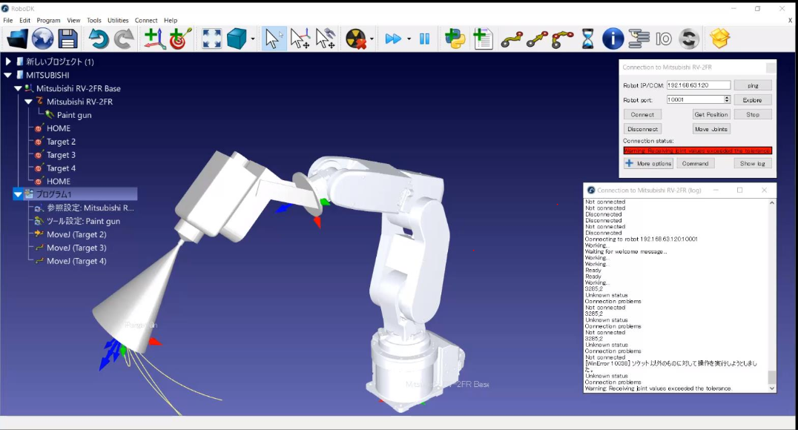Click the Fit all view icon
This screenshot has height=430, width=798.
[211, 39]
